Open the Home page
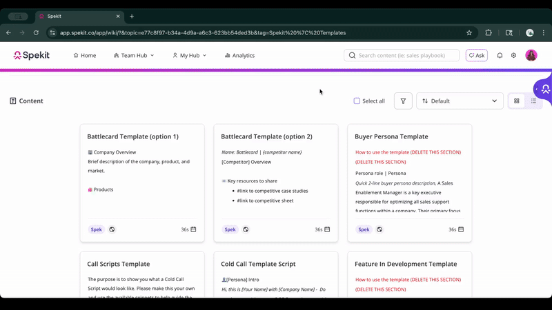Image resolution: width=552 pixels, height=310 pixels. click(84, 56)
